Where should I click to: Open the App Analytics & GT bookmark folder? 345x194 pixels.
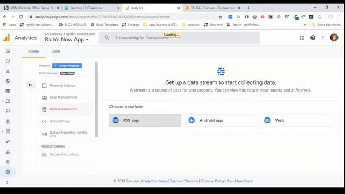click(160, 25)
